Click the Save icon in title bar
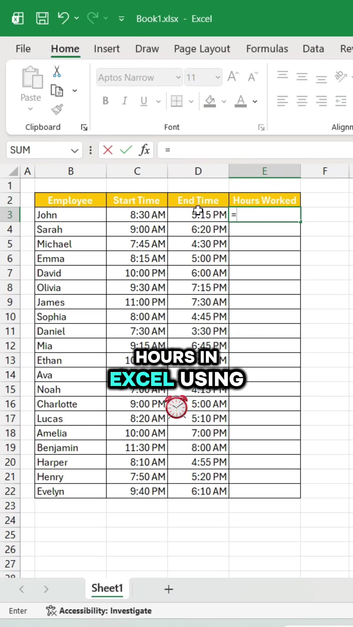353x627 pixels. [42, 19]
